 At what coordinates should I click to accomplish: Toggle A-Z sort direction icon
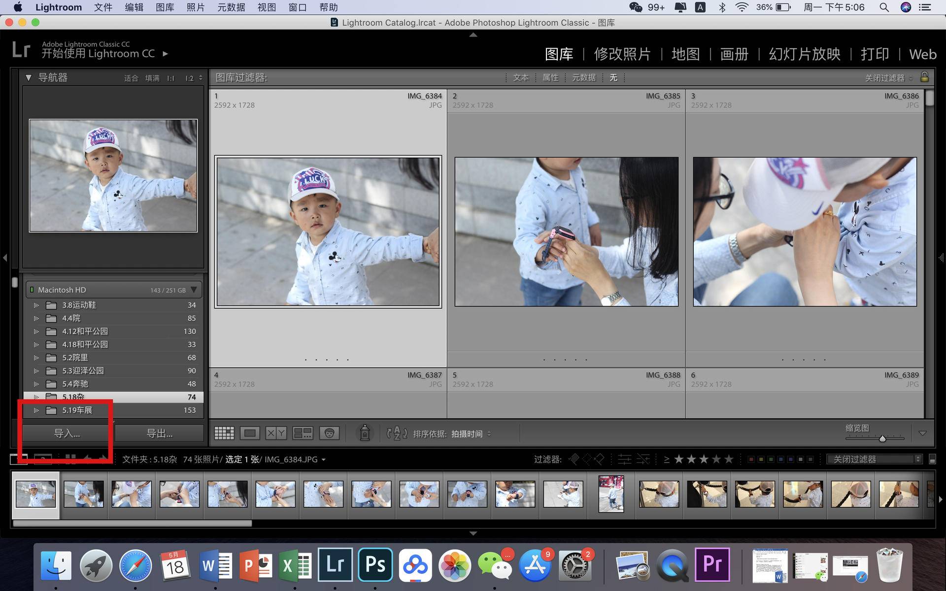[397, 433]
